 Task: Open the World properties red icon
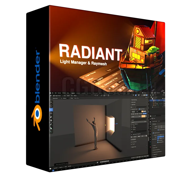tap(150, 131)
